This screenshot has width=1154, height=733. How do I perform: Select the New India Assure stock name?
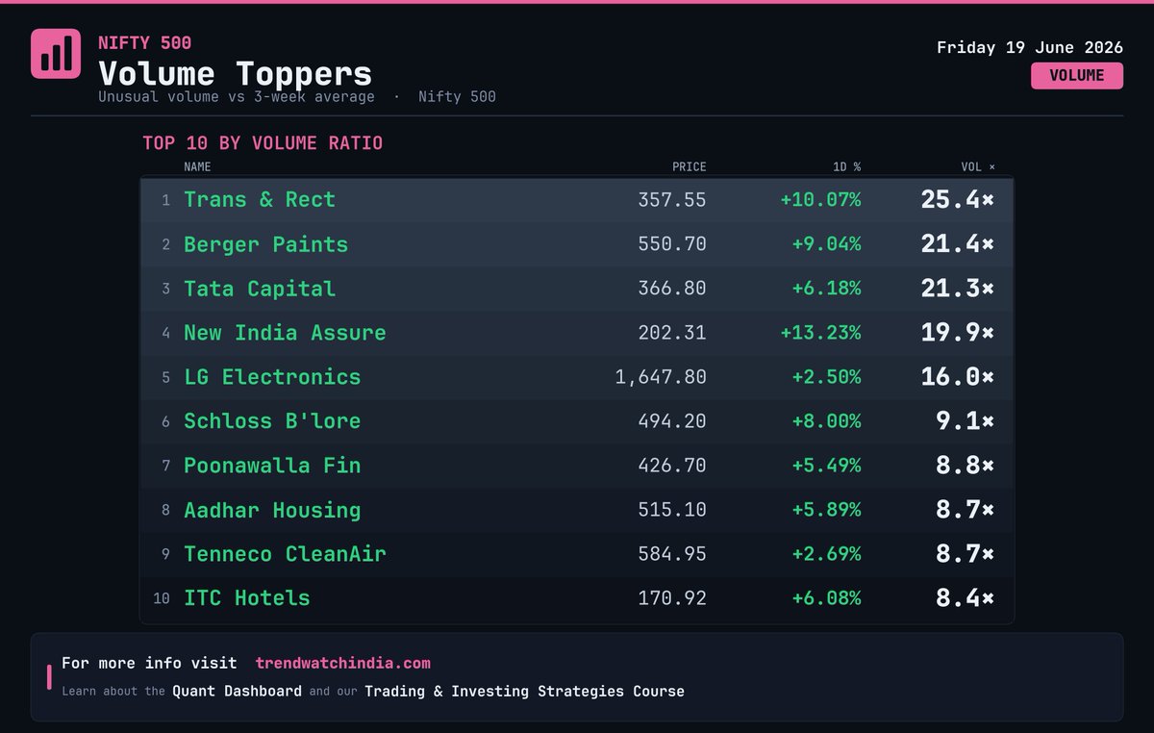click(285, 333)
